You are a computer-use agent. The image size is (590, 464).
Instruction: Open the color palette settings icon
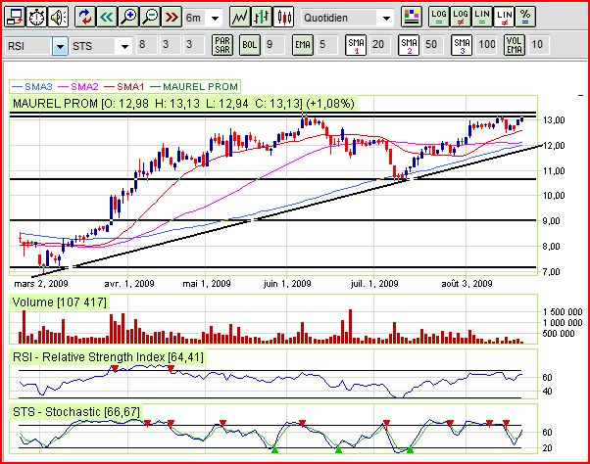point(412,18)
